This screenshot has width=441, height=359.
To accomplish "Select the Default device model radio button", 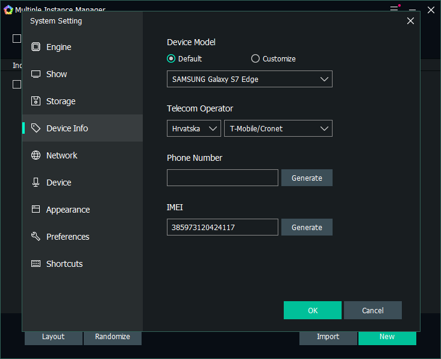I will (171, 59).
